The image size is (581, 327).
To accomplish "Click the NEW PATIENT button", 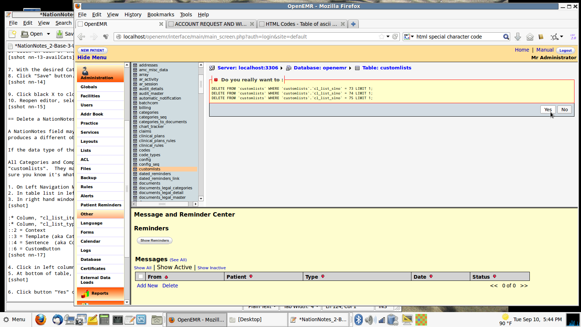I will coord(93,51).
